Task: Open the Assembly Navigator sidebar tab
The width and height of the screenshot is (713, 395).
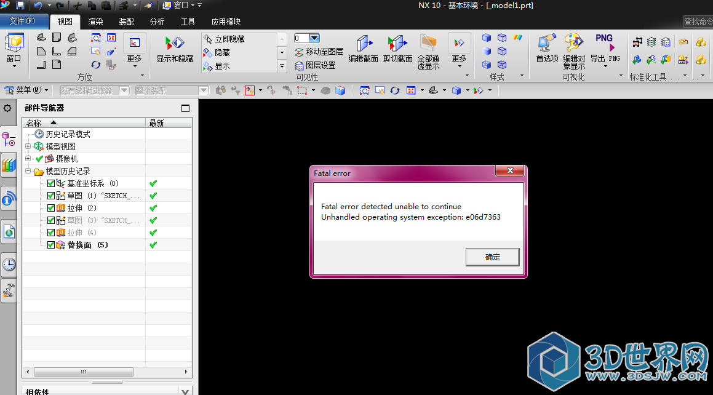Action: point(9,140)
